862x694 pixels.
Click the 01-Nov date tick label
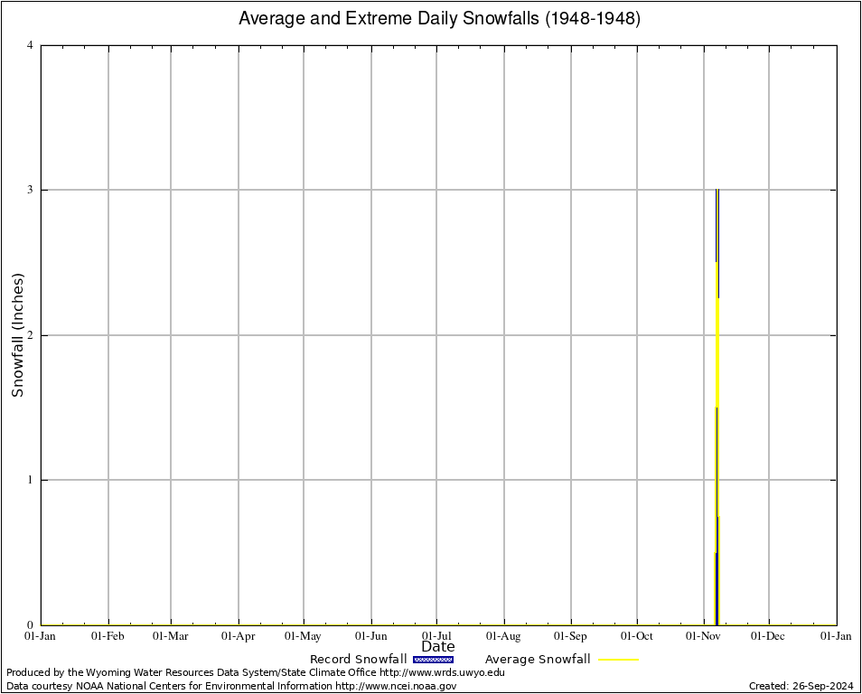(704, 636)
